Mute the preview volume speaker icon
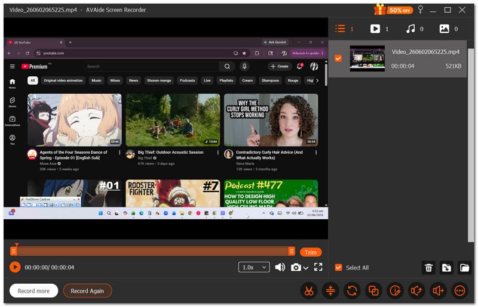The width and height of the screenshot is (478, 307). 280,267
